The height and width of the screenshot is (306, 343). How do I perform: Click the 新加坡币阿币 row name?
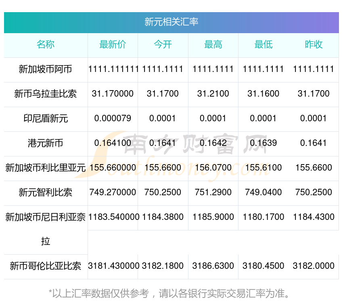46,69
